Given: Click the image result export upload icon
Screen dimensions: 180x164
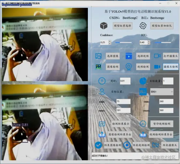Looking at the screenshot, I should click(x=102, y=134).
